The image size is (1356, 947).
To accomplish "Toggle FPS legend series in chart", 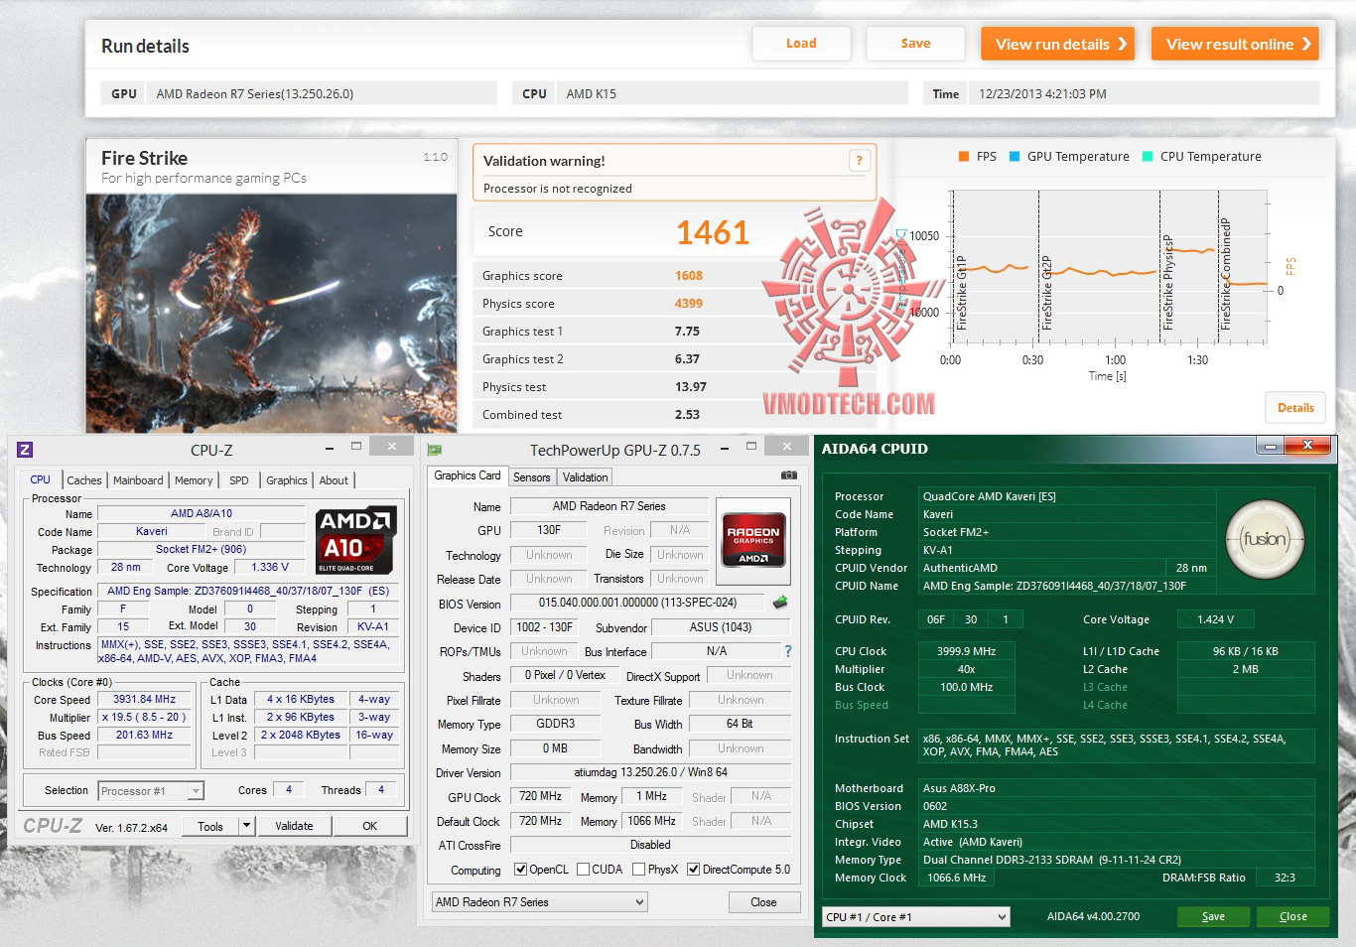I will click(978, 157).
